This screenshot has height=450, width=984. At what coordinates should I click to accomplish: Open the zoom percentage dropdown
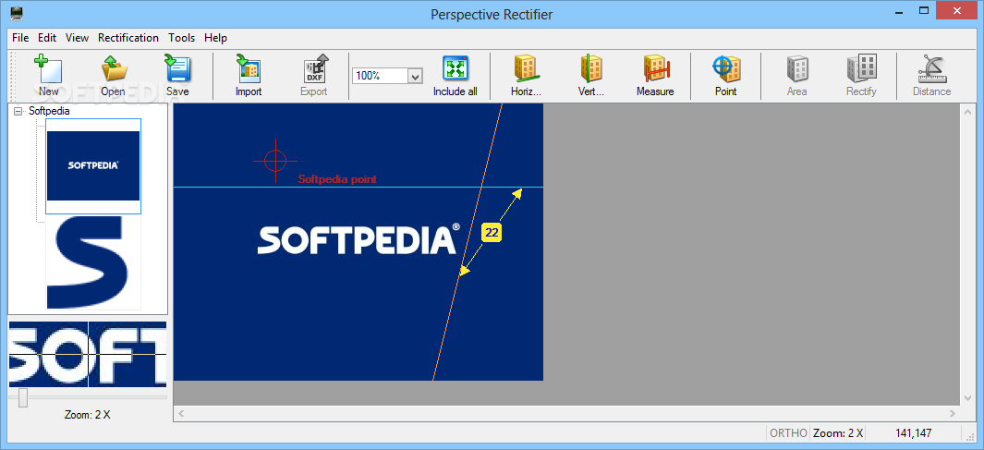click(415, 76)
